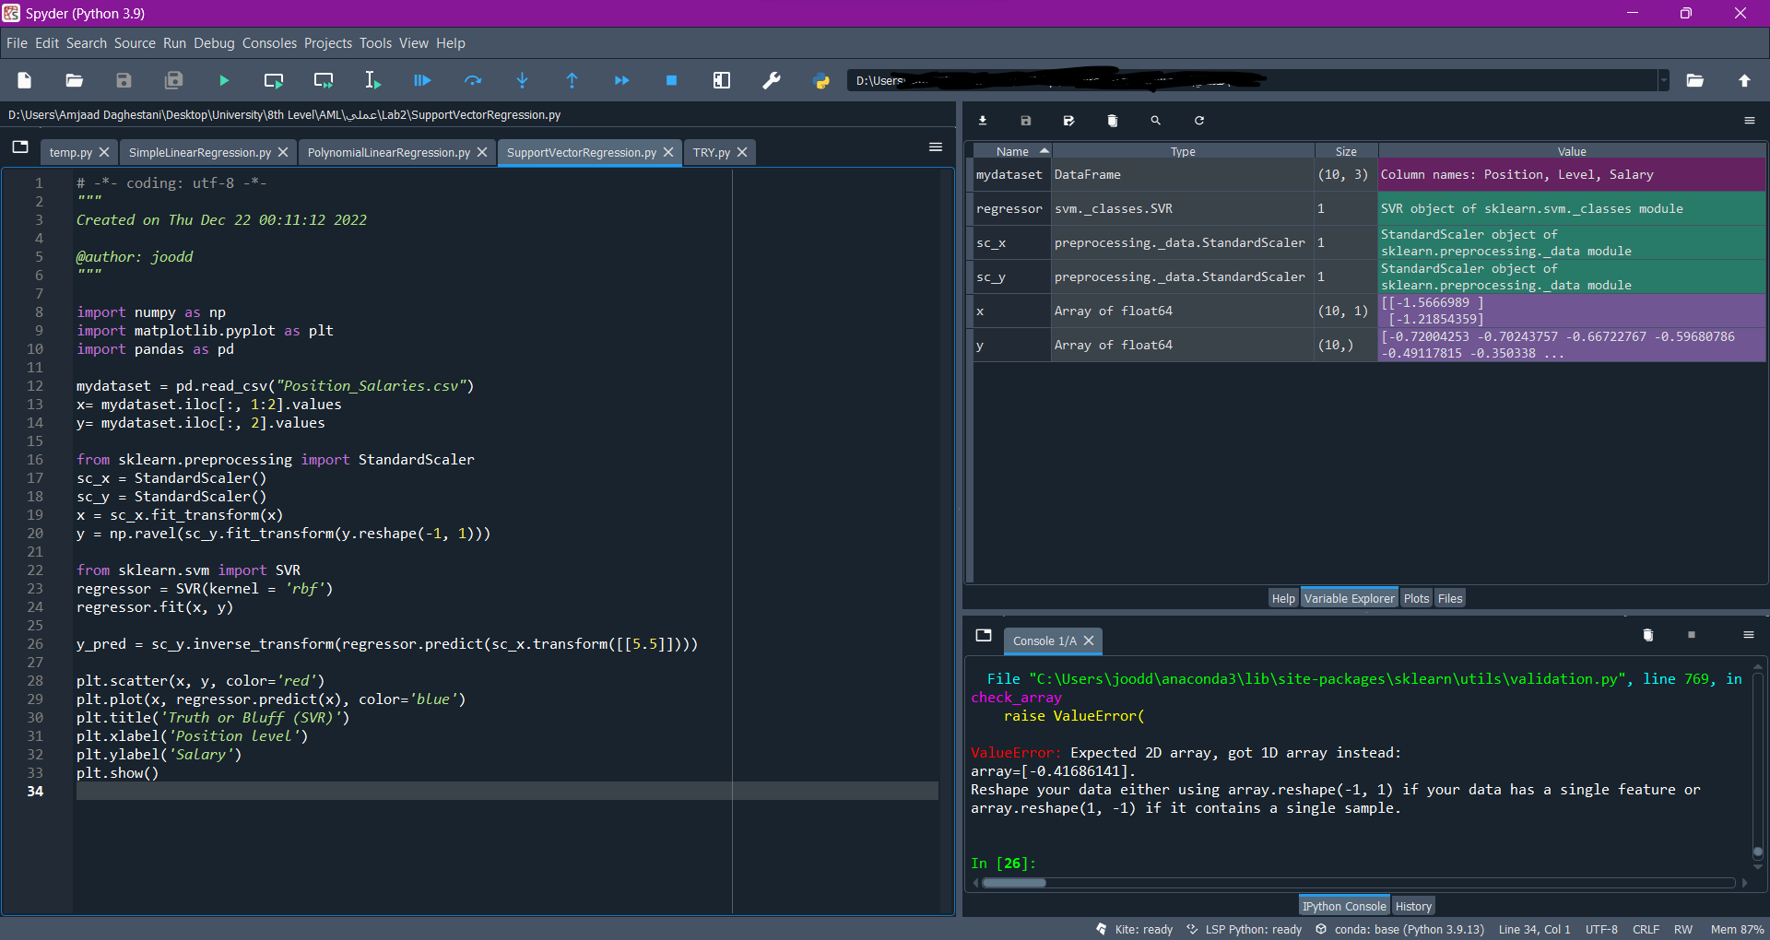1770x940 pixels.
Task: Click the Run current cell icon
Action: (274, 81)
